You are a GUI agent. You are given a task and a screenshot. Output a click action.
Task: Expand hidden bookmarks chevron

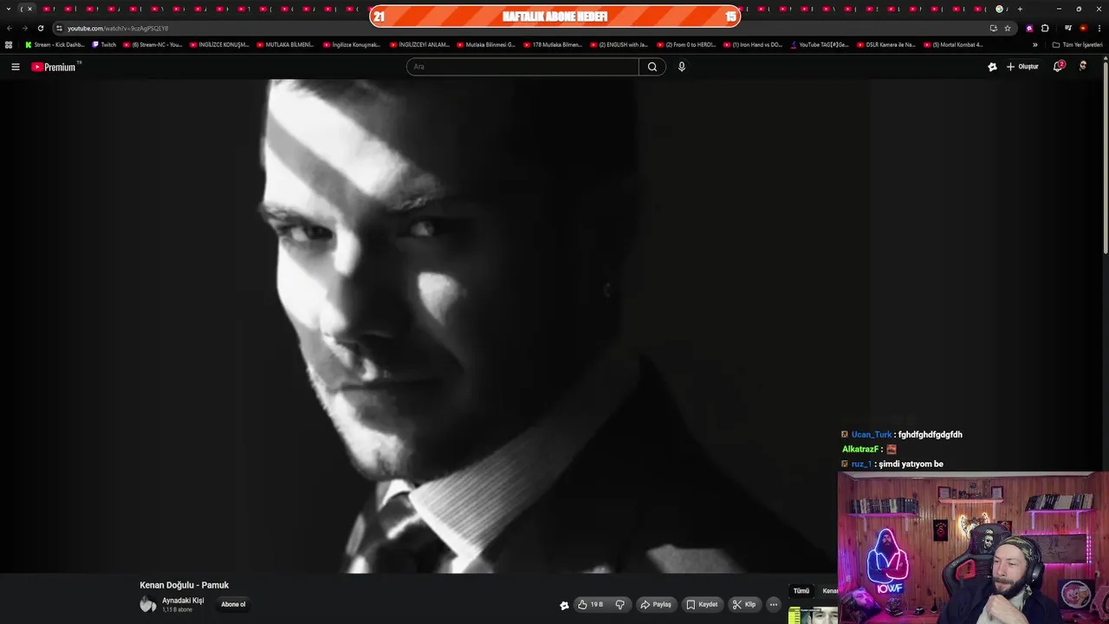click(x=1034, y=44)
